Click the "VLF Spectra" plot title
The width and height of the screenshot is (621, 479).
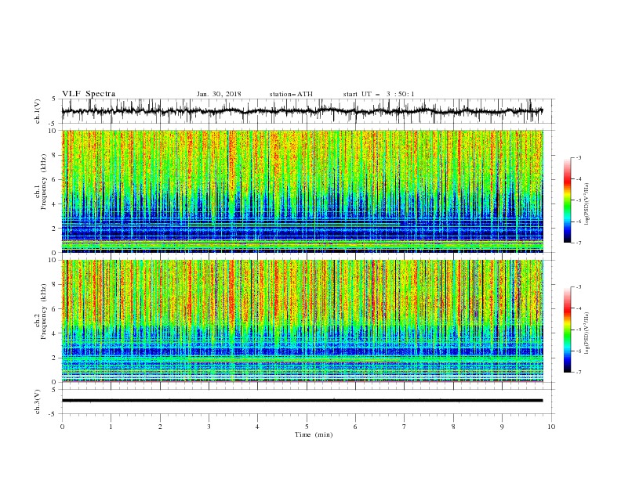click(89, 94)
